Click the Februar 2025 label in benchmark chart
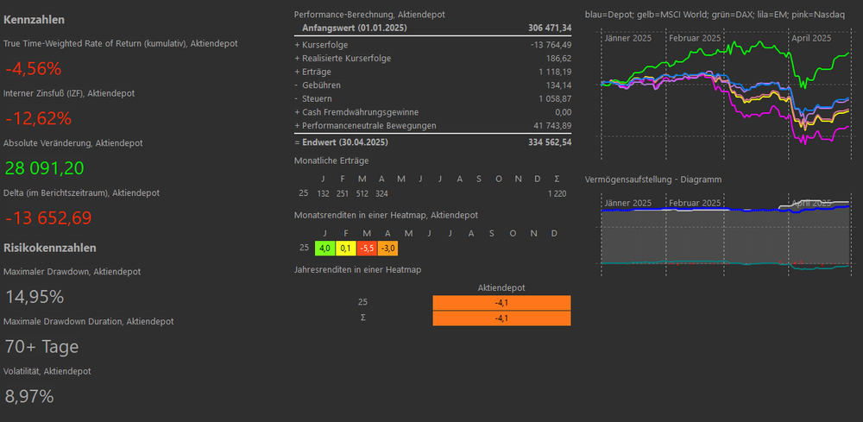The image size is (863, 422). point(695,38)
